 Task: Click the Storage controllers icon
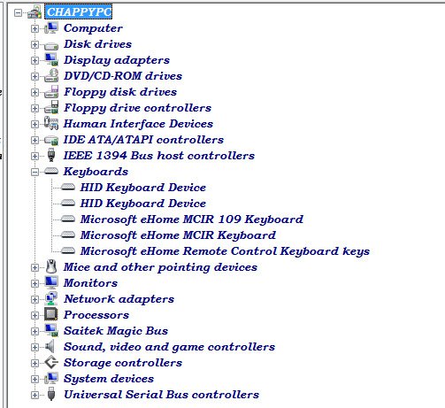point(51,362)
